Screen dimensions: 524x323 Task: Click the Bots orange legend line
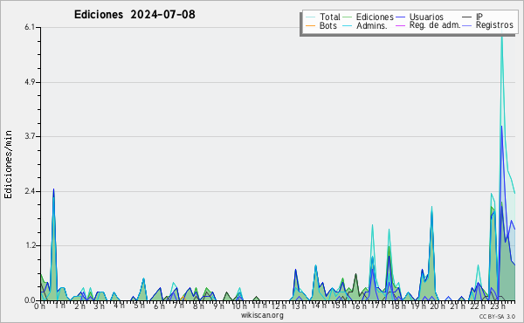tap(310, 25)
